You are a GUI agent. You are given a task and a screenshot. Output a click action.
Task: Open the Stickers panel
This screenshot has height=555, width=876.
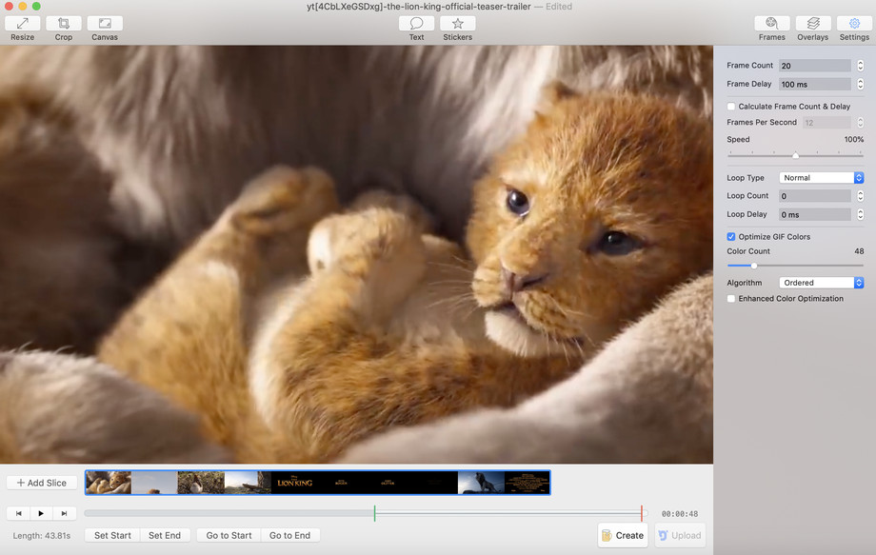pyautogui.click(x=457, y=24)
